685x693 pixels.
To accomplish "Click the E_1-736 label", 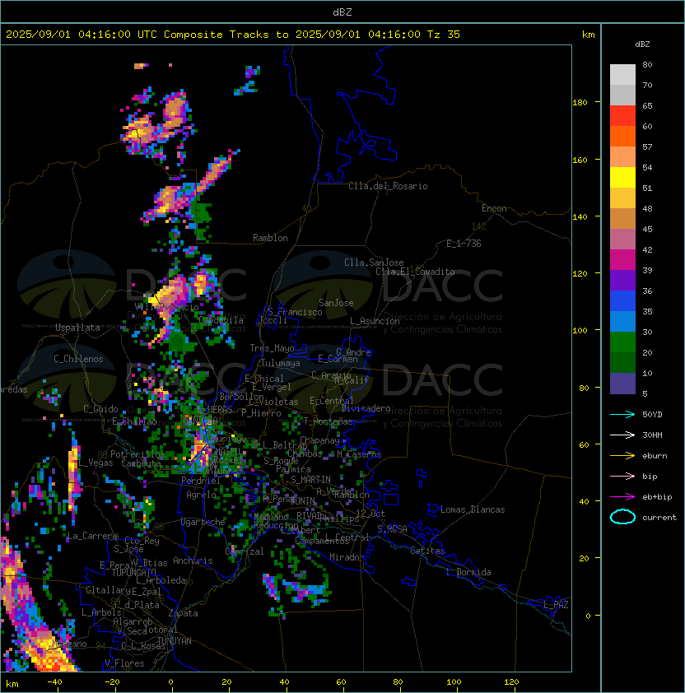I will (464, 244).
